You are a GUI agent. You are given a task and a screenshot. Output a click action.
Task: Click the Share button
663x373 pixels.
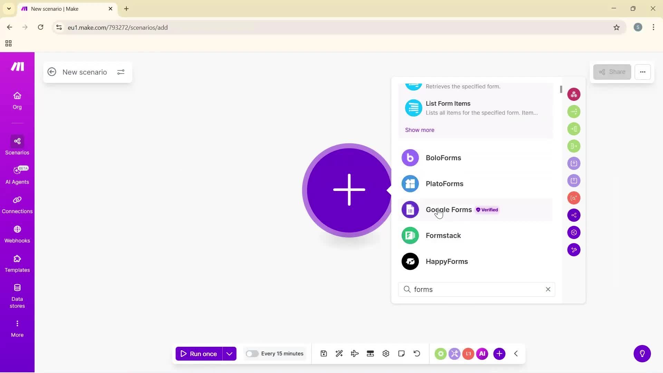point(612,72)
